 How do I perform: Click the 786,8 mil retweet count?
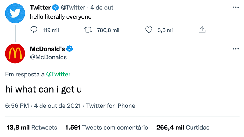[x=108, y=30]
